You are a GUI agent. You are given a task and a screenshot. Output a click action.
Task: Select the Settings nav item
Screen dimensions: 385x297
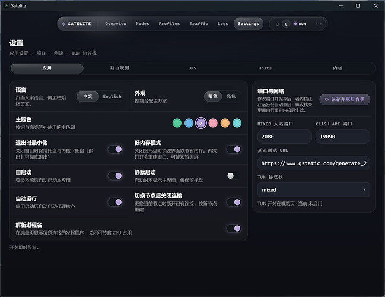point(248,24)
